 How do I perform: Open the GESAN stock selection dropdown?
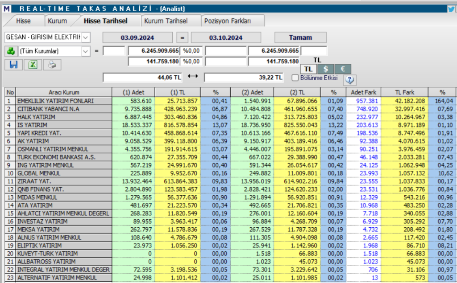[86, 37]
